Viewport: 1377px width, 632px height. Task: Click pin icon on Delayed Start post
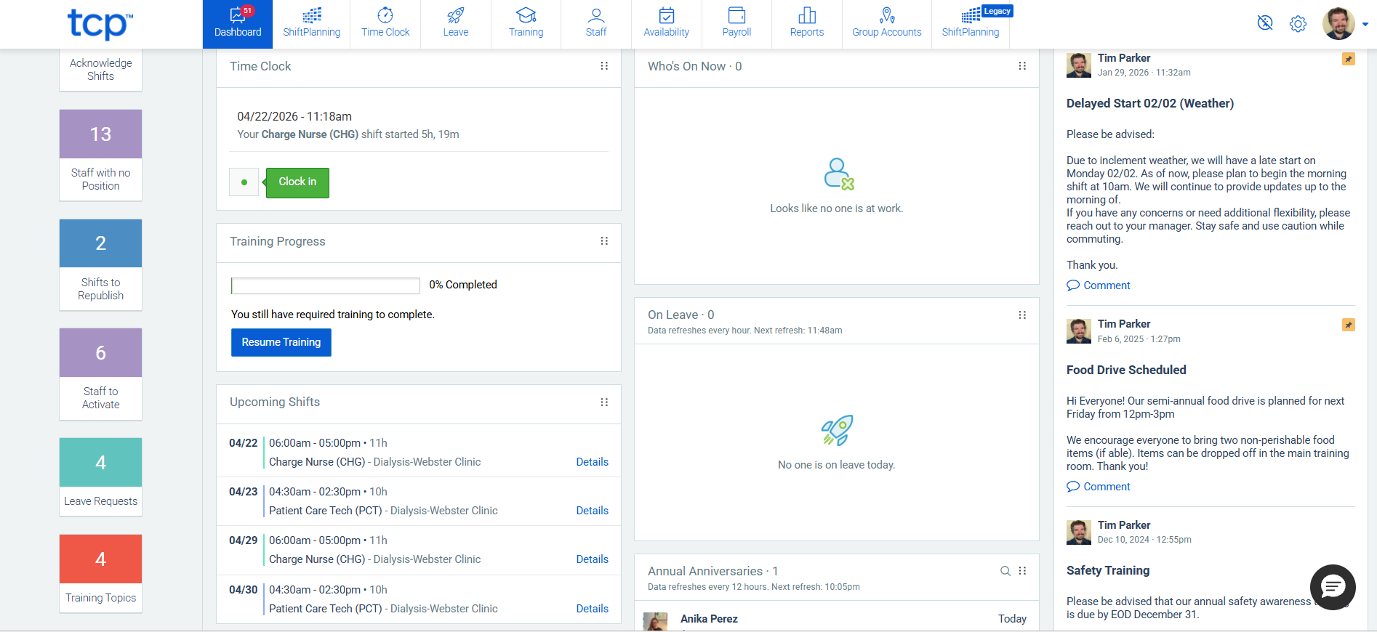[1348, 59]
